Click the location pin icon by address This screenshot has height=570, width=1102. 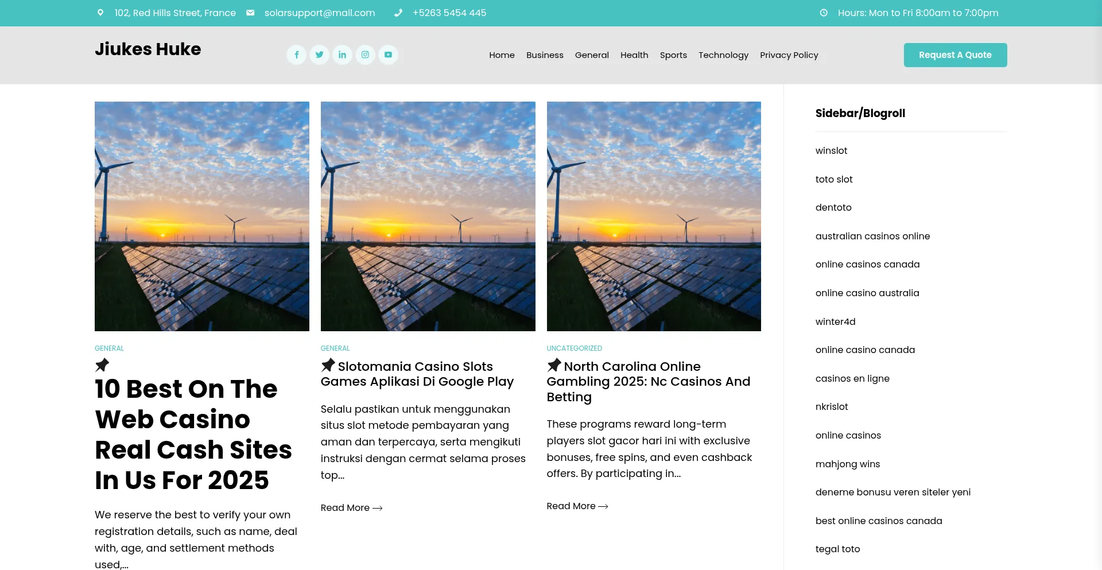pos(100,13)
